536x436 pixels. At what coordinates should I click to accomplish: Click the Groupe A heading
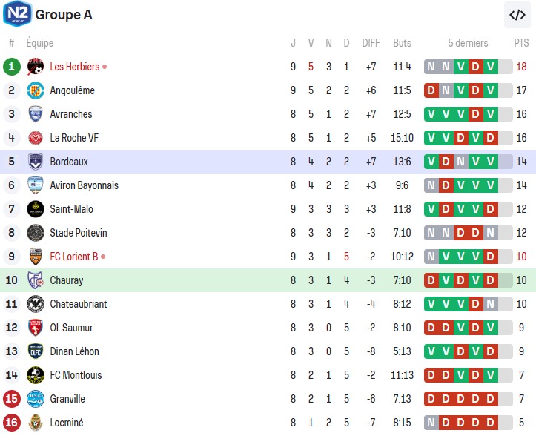[64, 14]
